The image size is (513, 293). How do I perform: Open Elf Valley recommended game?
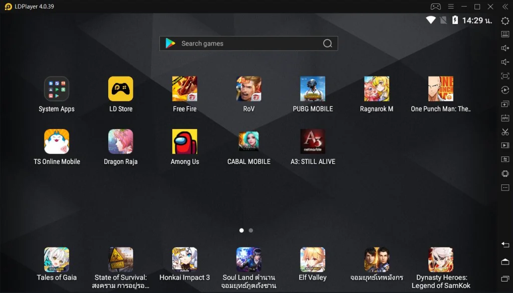coord(313,259)
